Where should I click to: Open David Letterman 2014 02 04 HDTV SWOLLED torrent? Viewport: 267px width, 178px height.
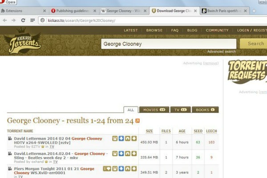click(x=58, y=141)
